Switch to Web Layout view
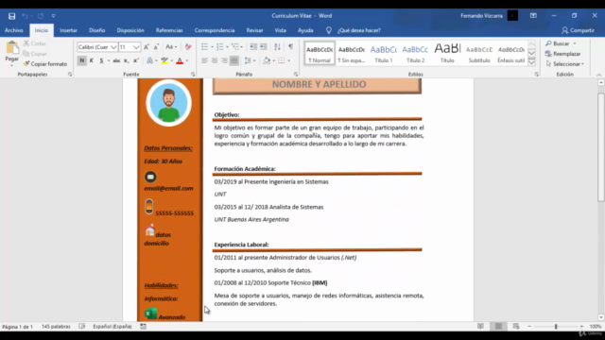Viewport: 605px width, 340px height. point(516,326)
